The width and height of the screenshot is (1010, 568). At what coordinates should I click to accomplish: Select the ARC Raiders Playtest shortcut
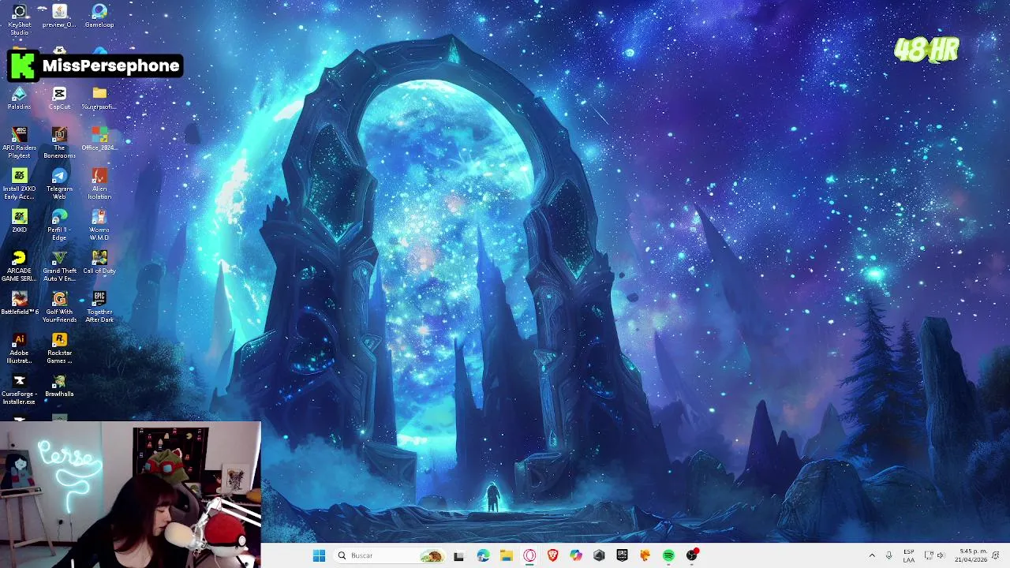coord(19,143)
